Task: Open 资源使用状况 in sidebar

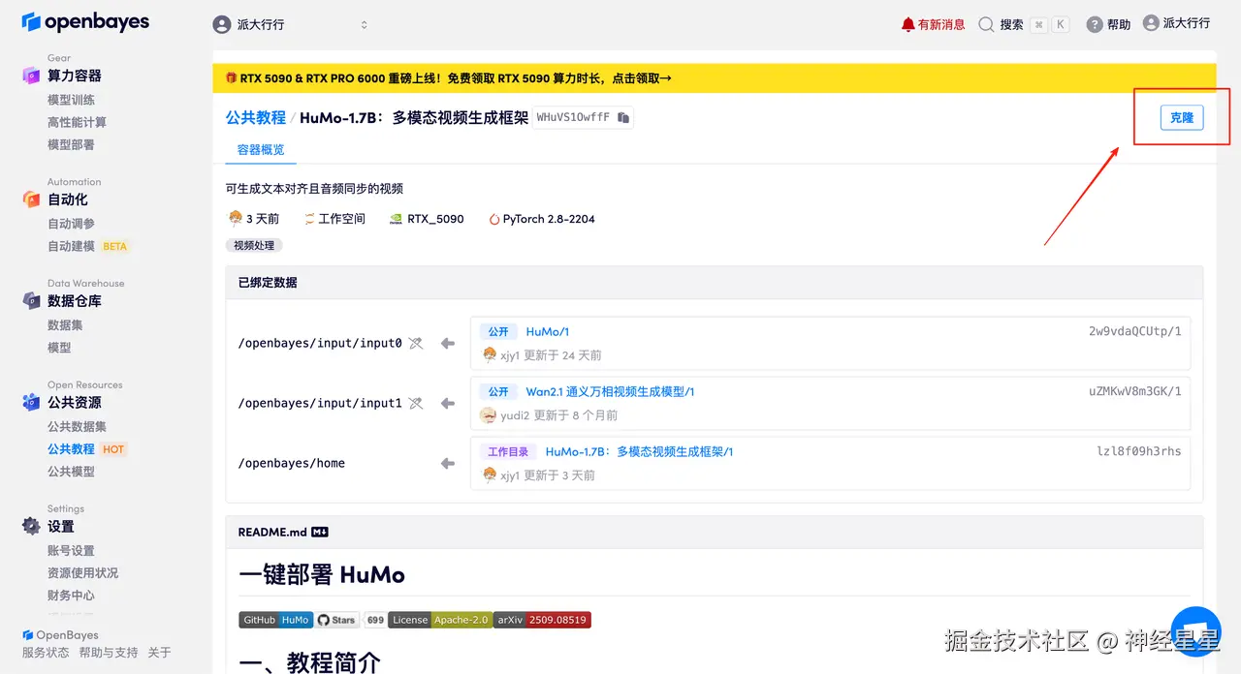Action: click(x=82, y=572)
